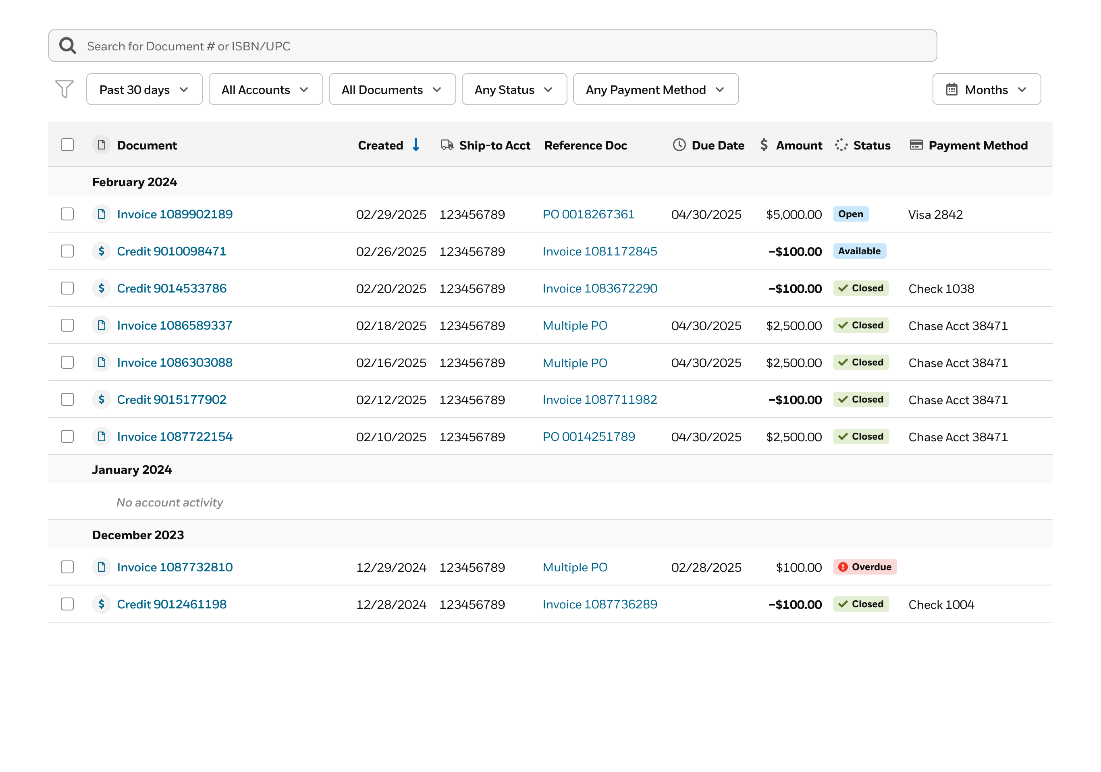Open Credit 9010098471 link

point(171,251)
